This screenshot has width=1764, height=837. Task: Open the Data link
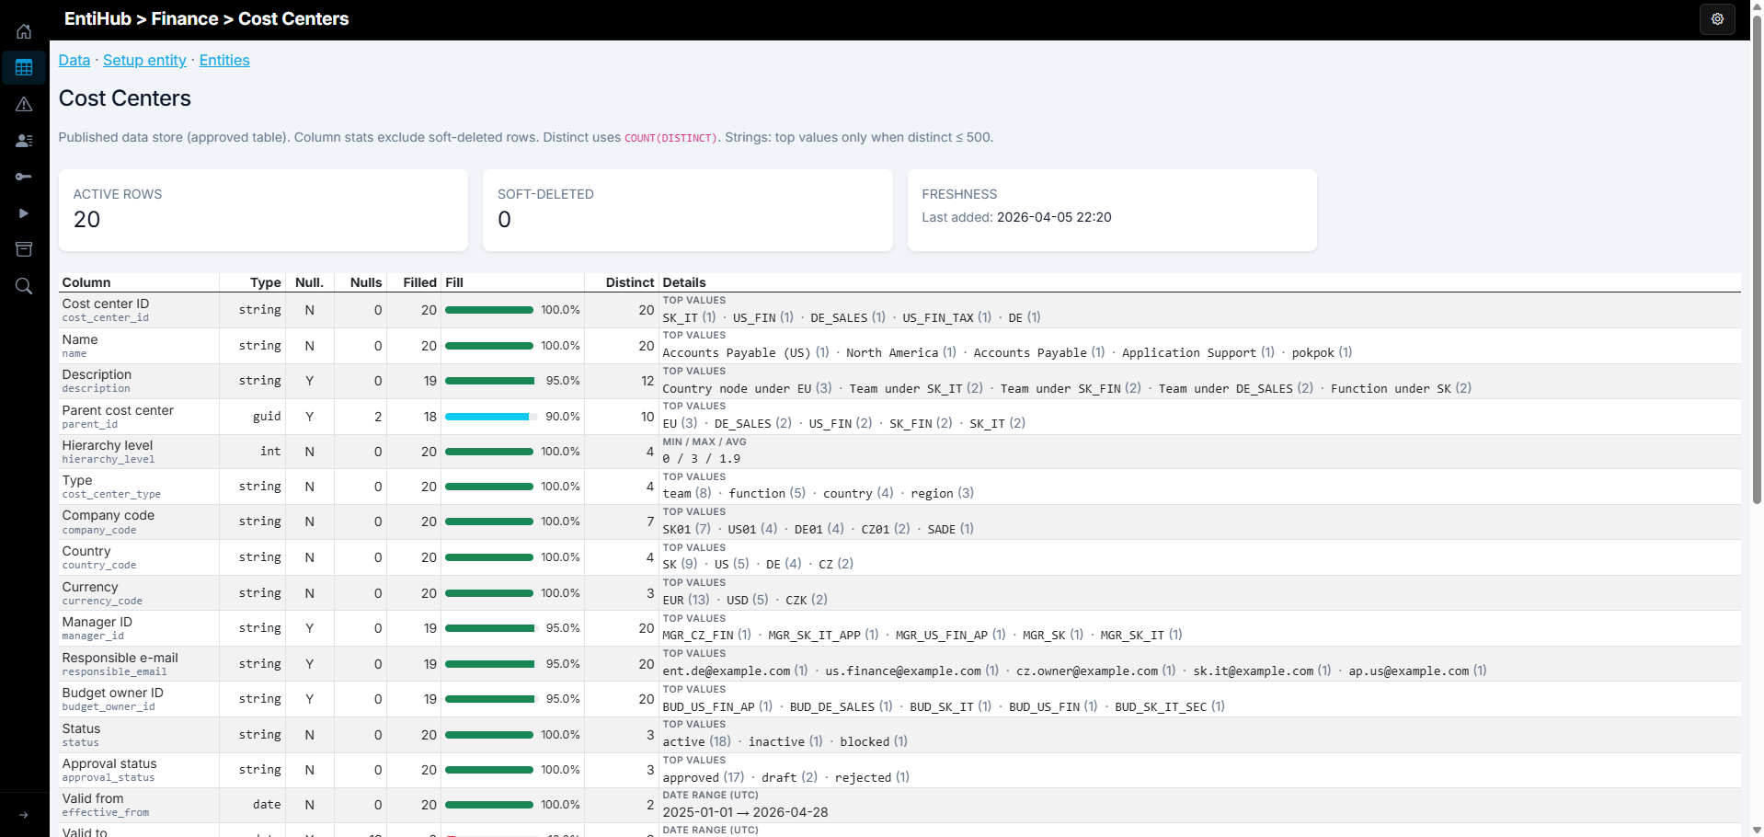tap(74, 60)
